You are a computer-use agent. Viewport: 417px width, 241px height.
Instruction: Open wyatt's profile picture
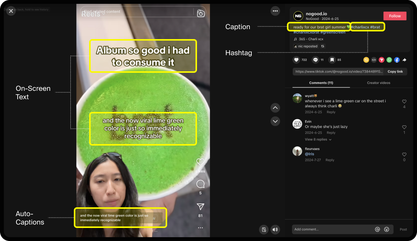click(297, 98)
